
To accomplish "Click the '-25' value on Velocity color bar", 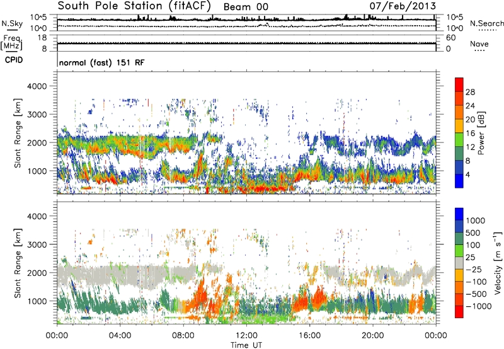I will pos(474,270).
